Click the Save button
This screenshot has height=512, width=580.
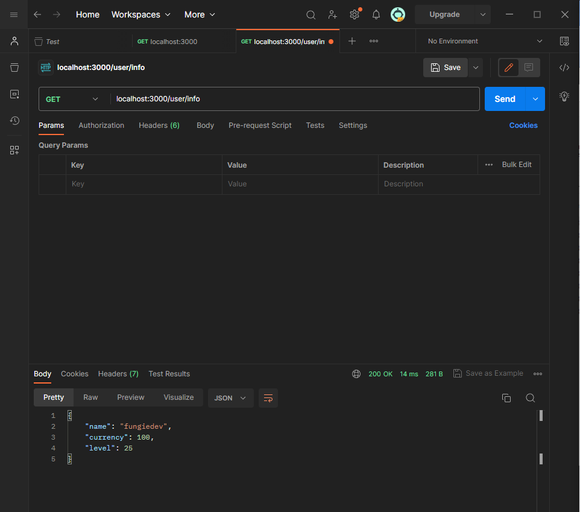pyautogui.click(x=446, y=68)
